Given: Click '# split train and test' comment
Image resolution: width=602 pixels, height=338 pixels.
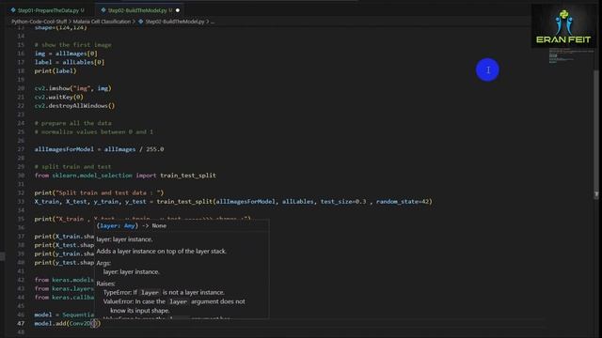Looking at the screenshot, I should click(72, 167).
